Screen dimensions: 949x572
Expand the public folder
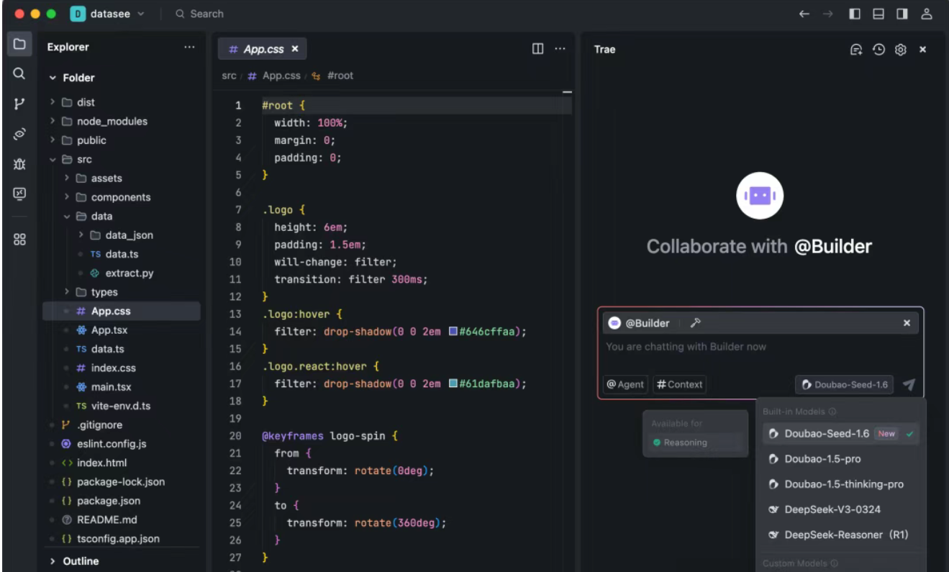tap(53, 140)
